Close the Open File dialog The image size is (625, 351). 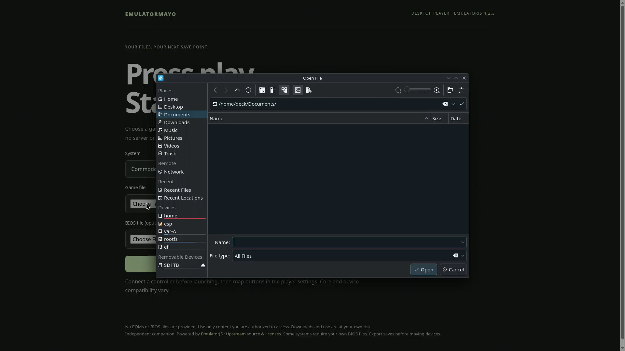tap(464, 78)
